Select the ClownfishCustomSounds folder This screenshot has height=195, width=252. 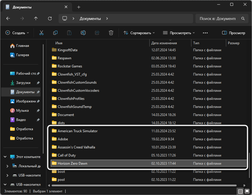(149, 83)
